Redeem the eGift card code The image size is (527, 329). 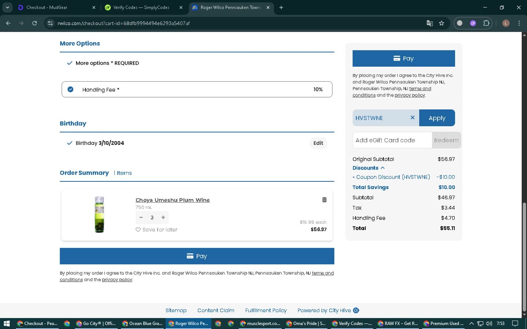pyautogui.click(x=446, y=140)
